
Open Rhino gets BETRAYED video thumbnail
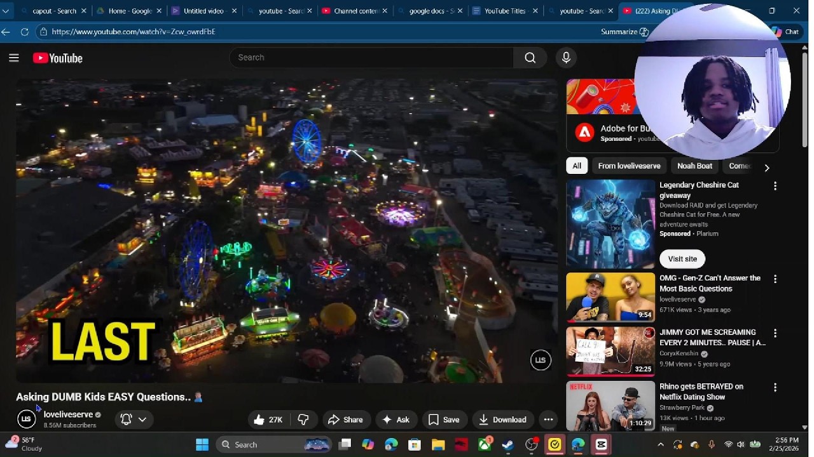tap(610, 406)
